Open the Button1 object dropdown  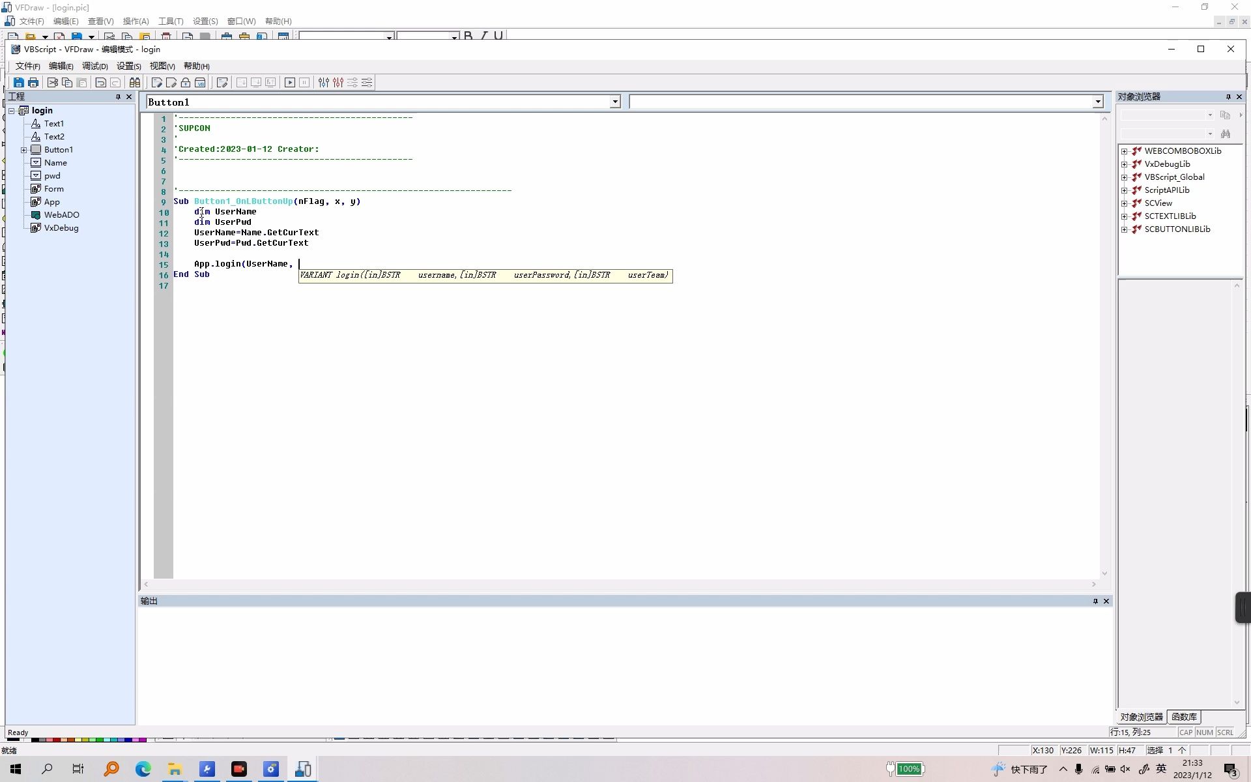pyautogui.click(x=614, y=102)
